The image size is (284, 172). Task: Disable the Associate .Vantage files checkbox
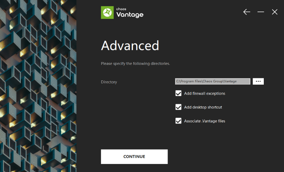178,121
